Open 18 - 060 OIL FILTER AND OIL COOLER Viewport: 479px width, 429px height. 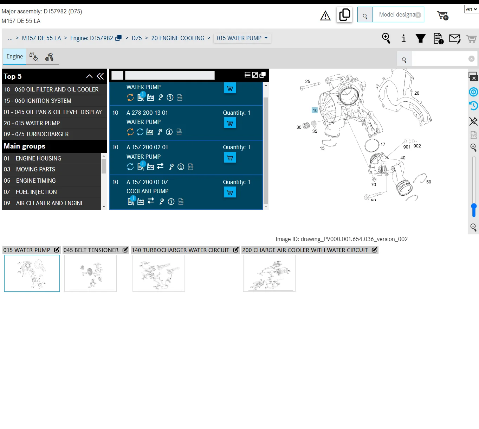(54, 89)
